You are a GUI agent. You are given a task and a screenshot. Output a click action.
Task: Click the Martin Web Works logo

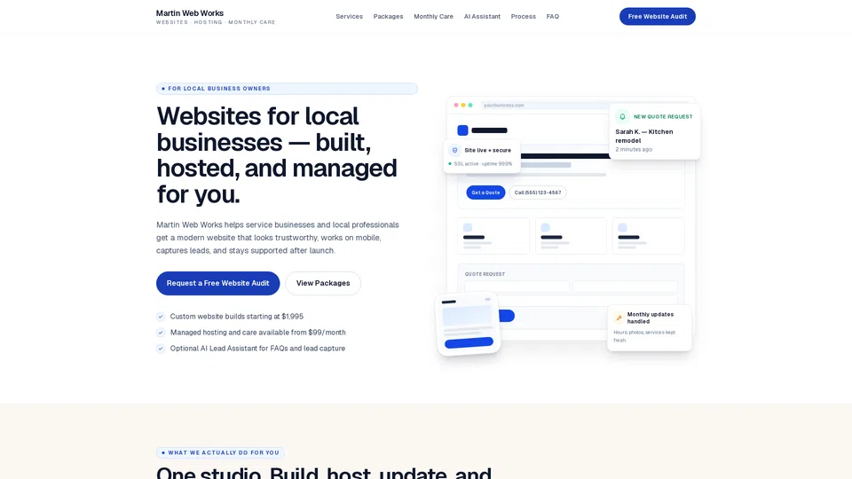[x=190, y=13]
